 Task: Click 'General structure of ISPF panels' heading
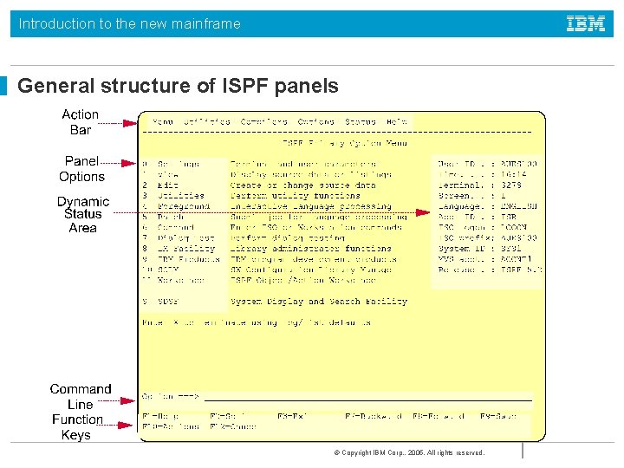tap(178, 86)
